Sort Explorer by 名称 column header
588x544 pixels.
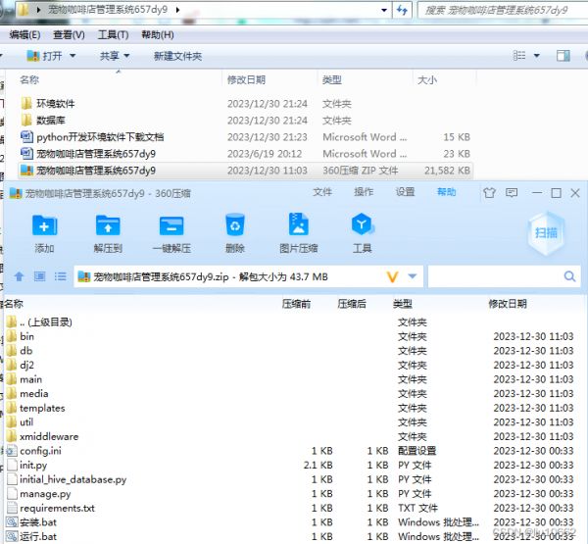click(x=29, y=80)
